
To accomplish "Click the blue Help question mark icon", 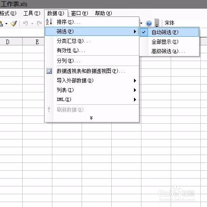I will 149,24.
